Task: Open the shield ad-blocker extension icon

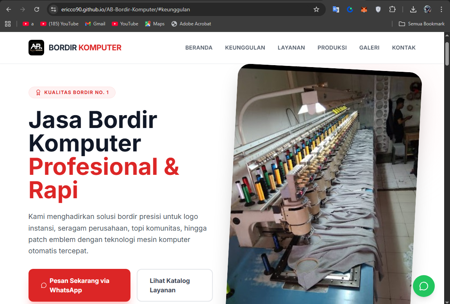Action: 378,9
